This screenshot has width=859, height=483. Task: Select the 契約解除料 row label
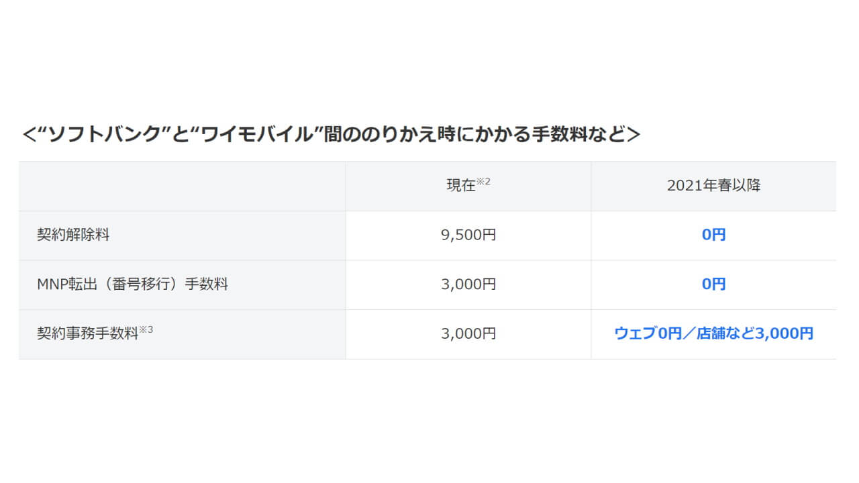pos(73,235)
